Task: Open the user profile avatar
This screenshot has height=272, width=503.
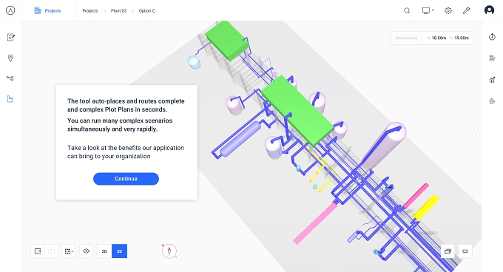Action: tap(489, 10)
